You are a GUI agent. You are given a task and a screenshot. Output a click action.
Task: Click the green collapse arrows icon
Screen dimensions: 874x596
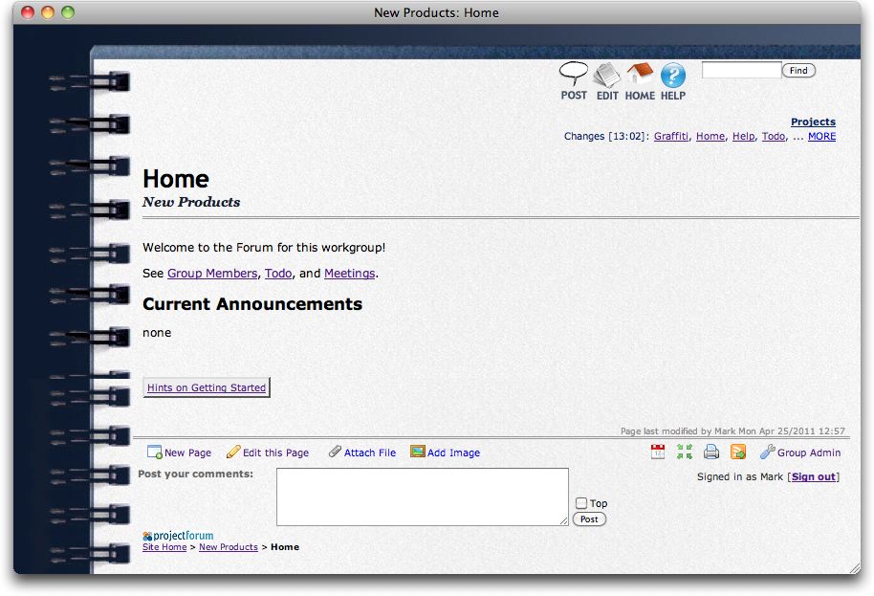[x=685, y=452]
